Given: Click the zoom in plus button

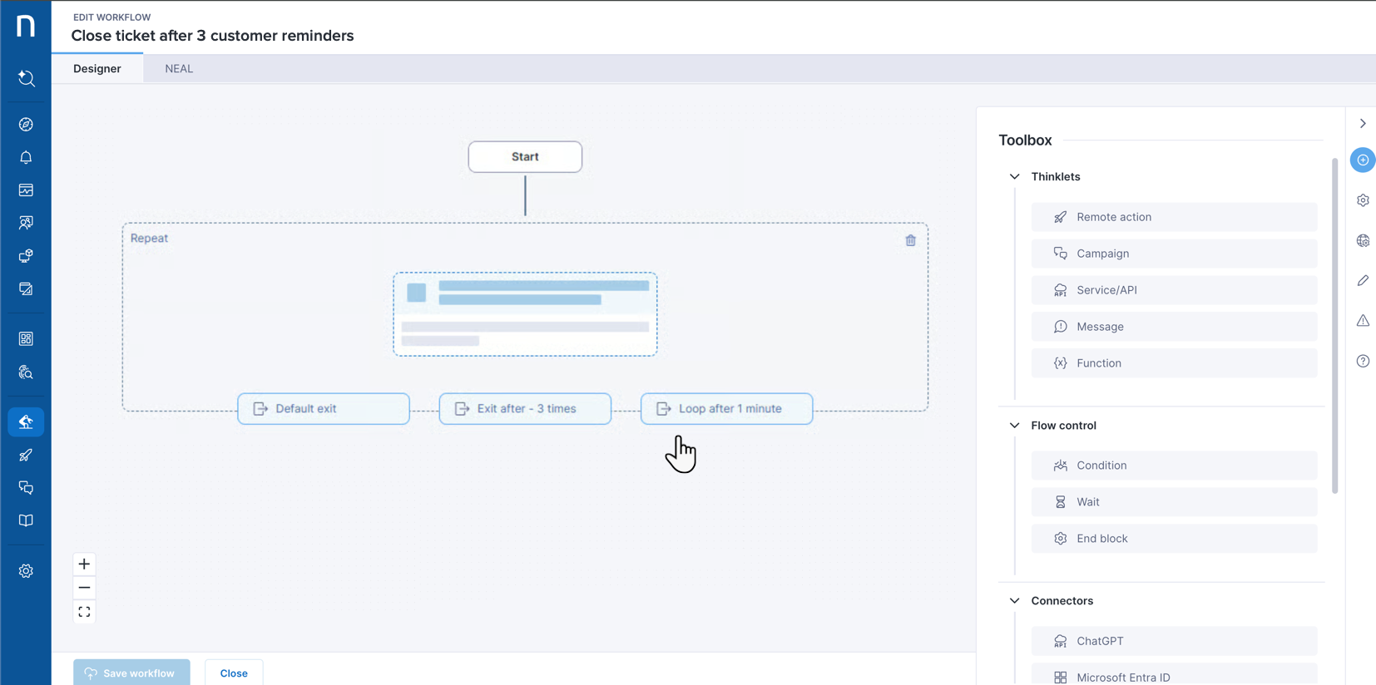Looking at the screenshot, I should point(84,564).
